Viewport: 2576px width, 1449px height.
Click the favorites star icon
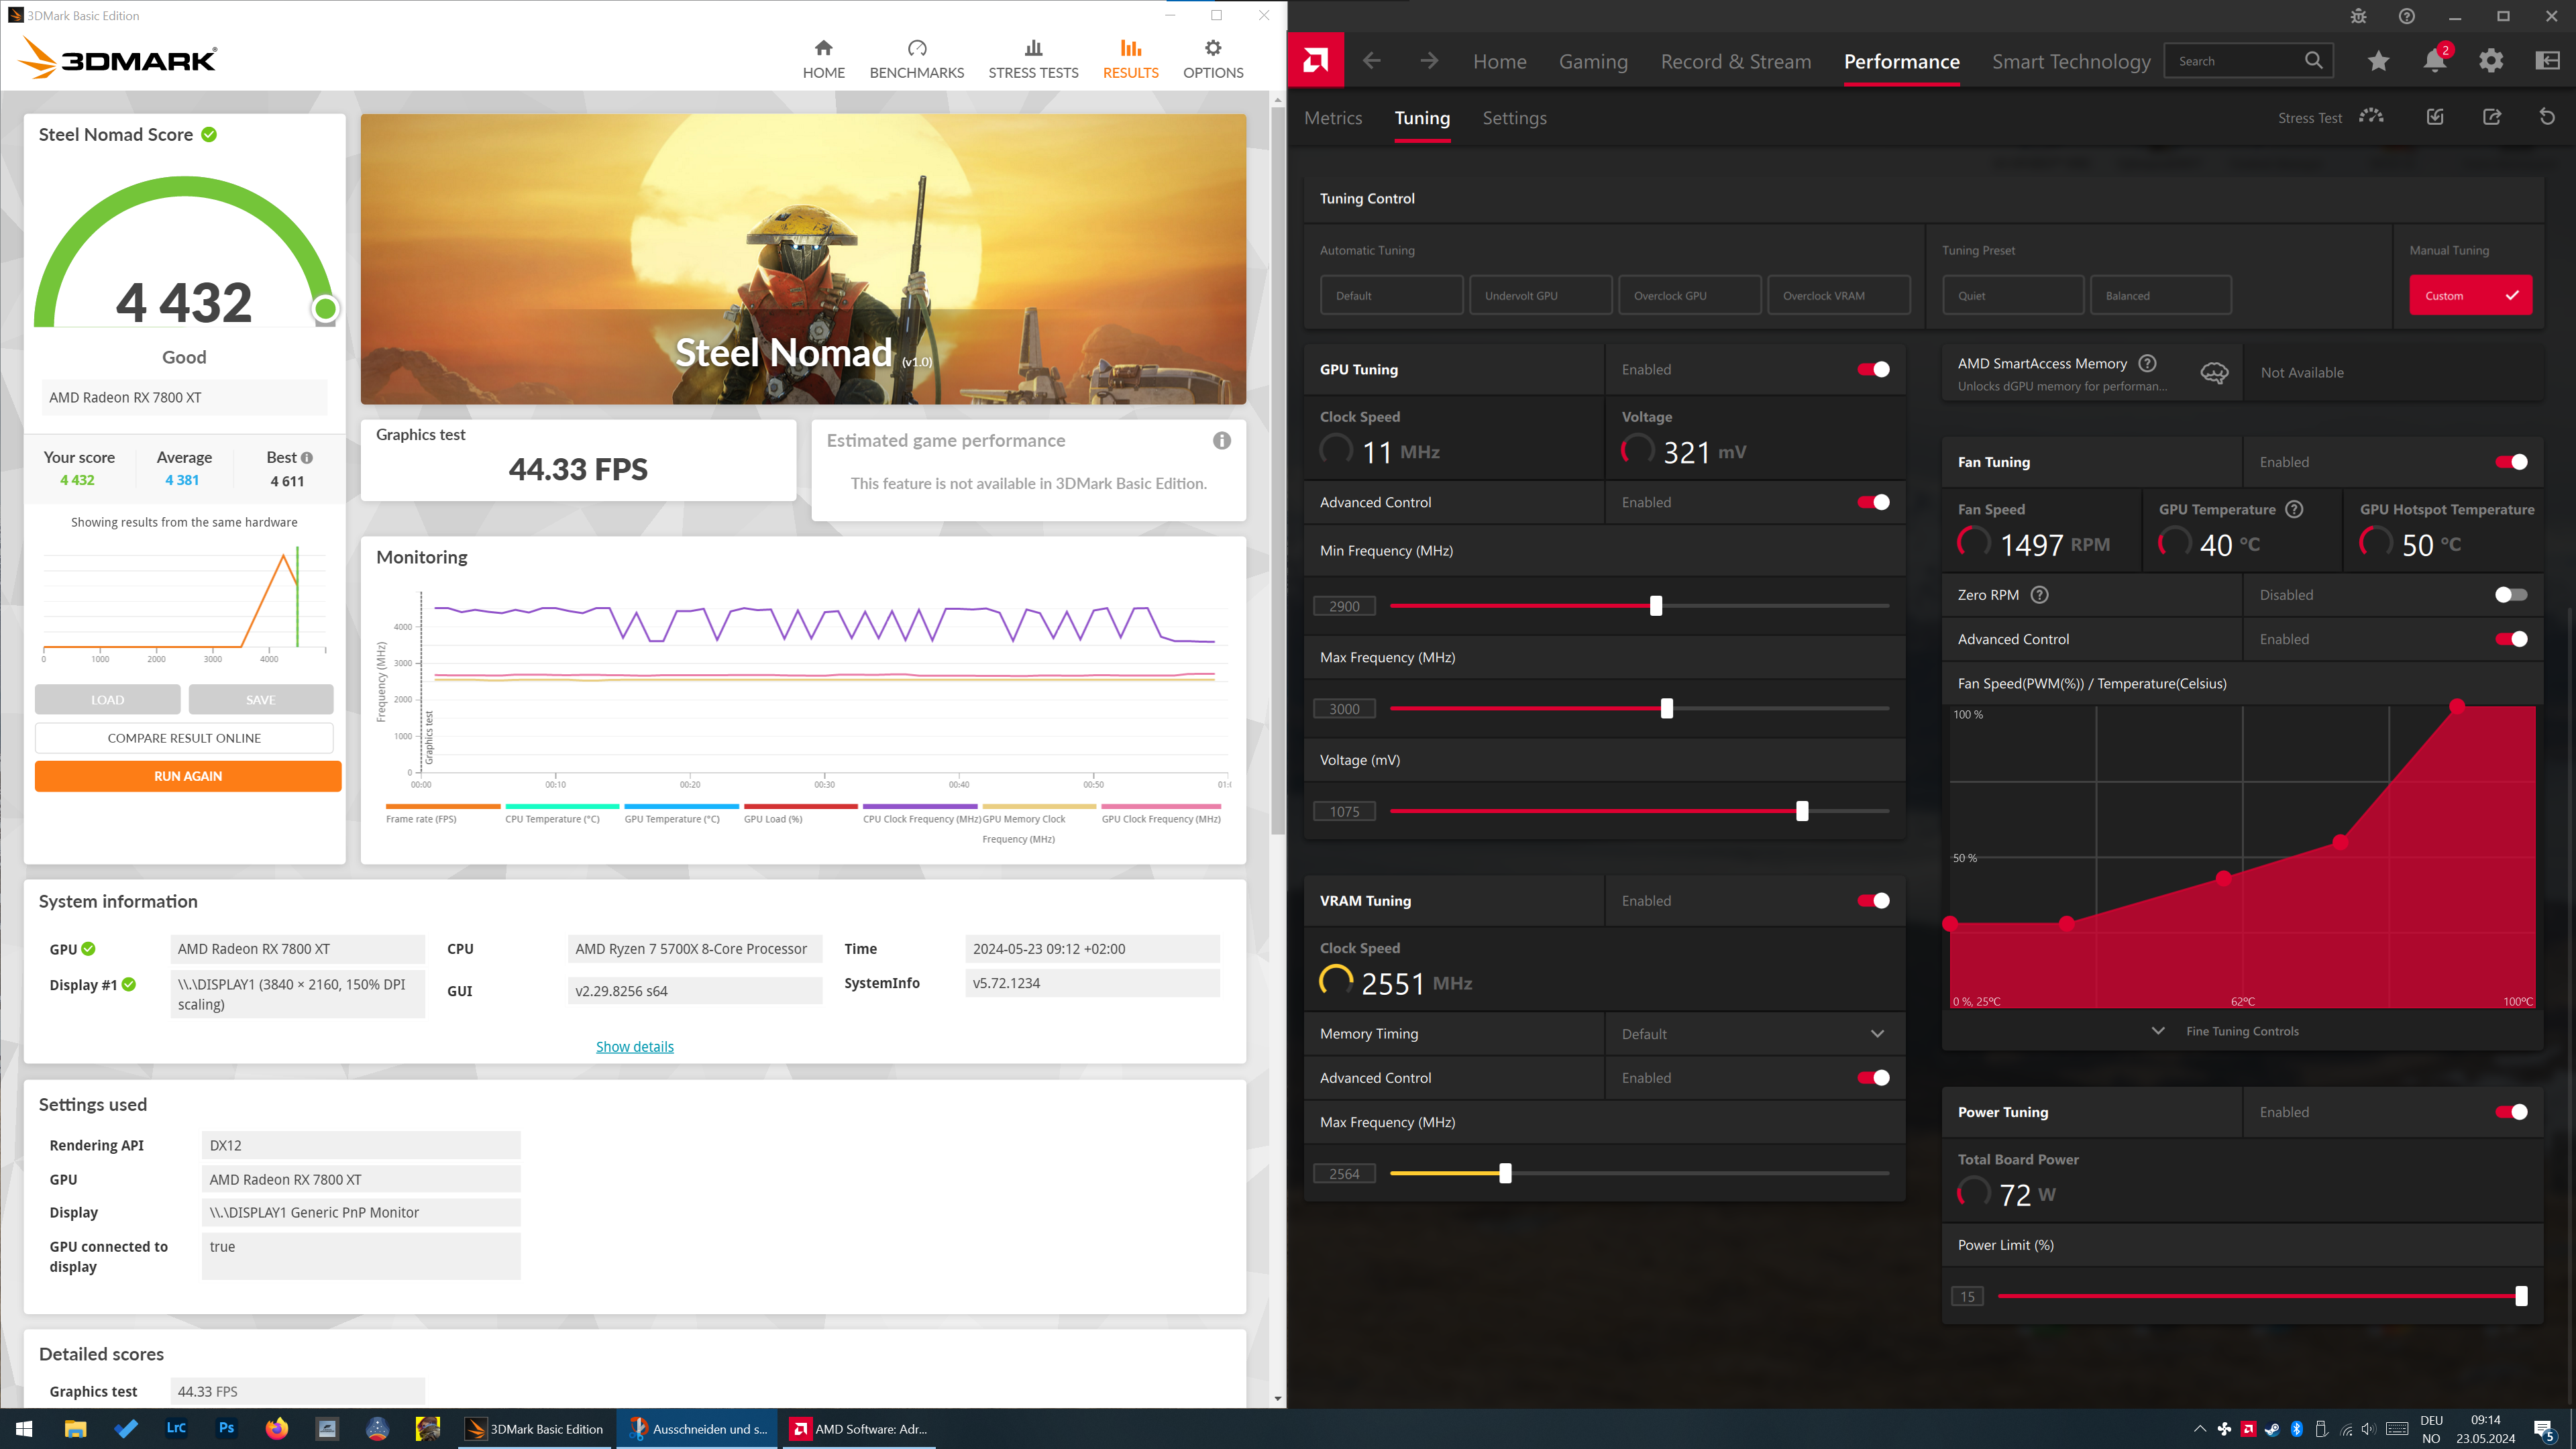point(2378,61)
